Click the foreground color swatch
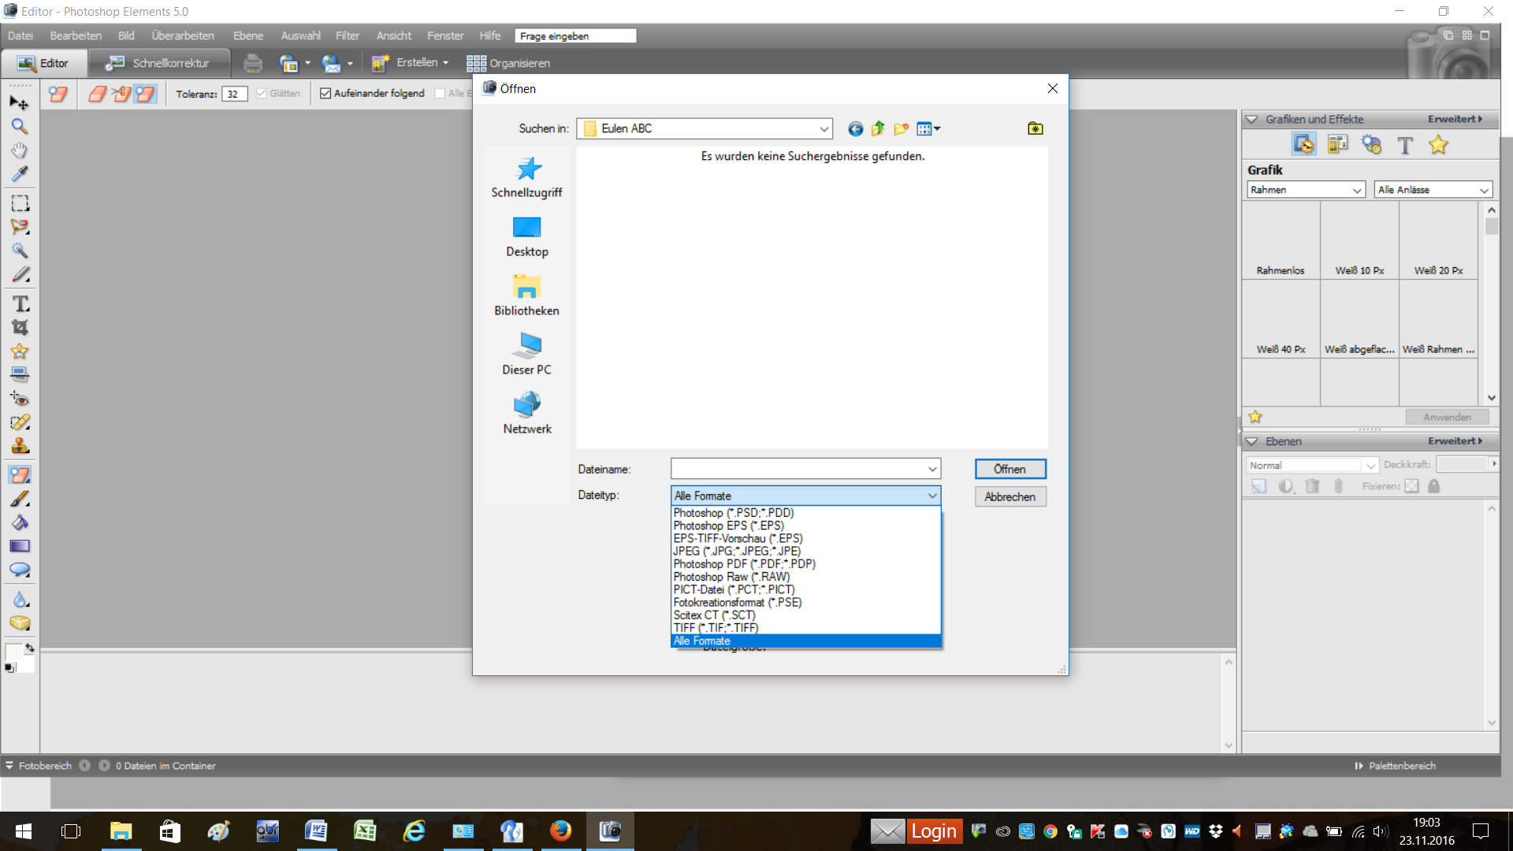Viewport: 1513px width, 851px height. pyautogui.click(x=13, y=653)
